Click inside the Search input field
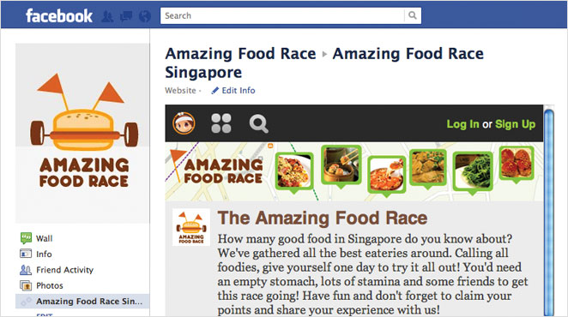The height and width of the screenshot is (317, 568). tap(282, 15)
